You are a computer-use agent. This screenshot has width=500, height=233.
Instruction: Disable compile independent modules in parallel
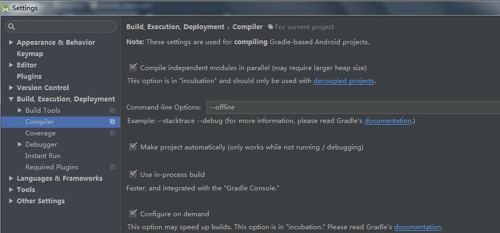pyautogui.click(x=133, y=68)
